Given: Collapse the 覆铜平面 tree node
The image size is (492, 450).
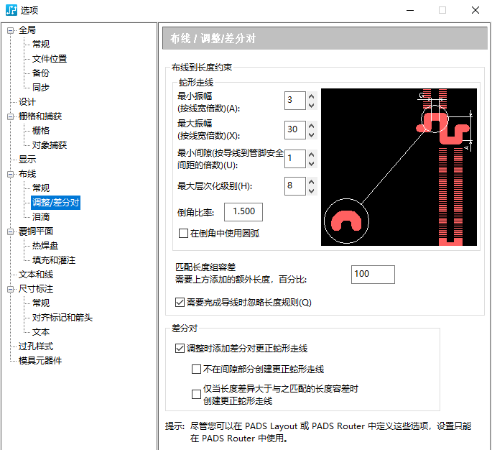Looking at the screenshot, I should pyautogui.click(x=10, y=231).
